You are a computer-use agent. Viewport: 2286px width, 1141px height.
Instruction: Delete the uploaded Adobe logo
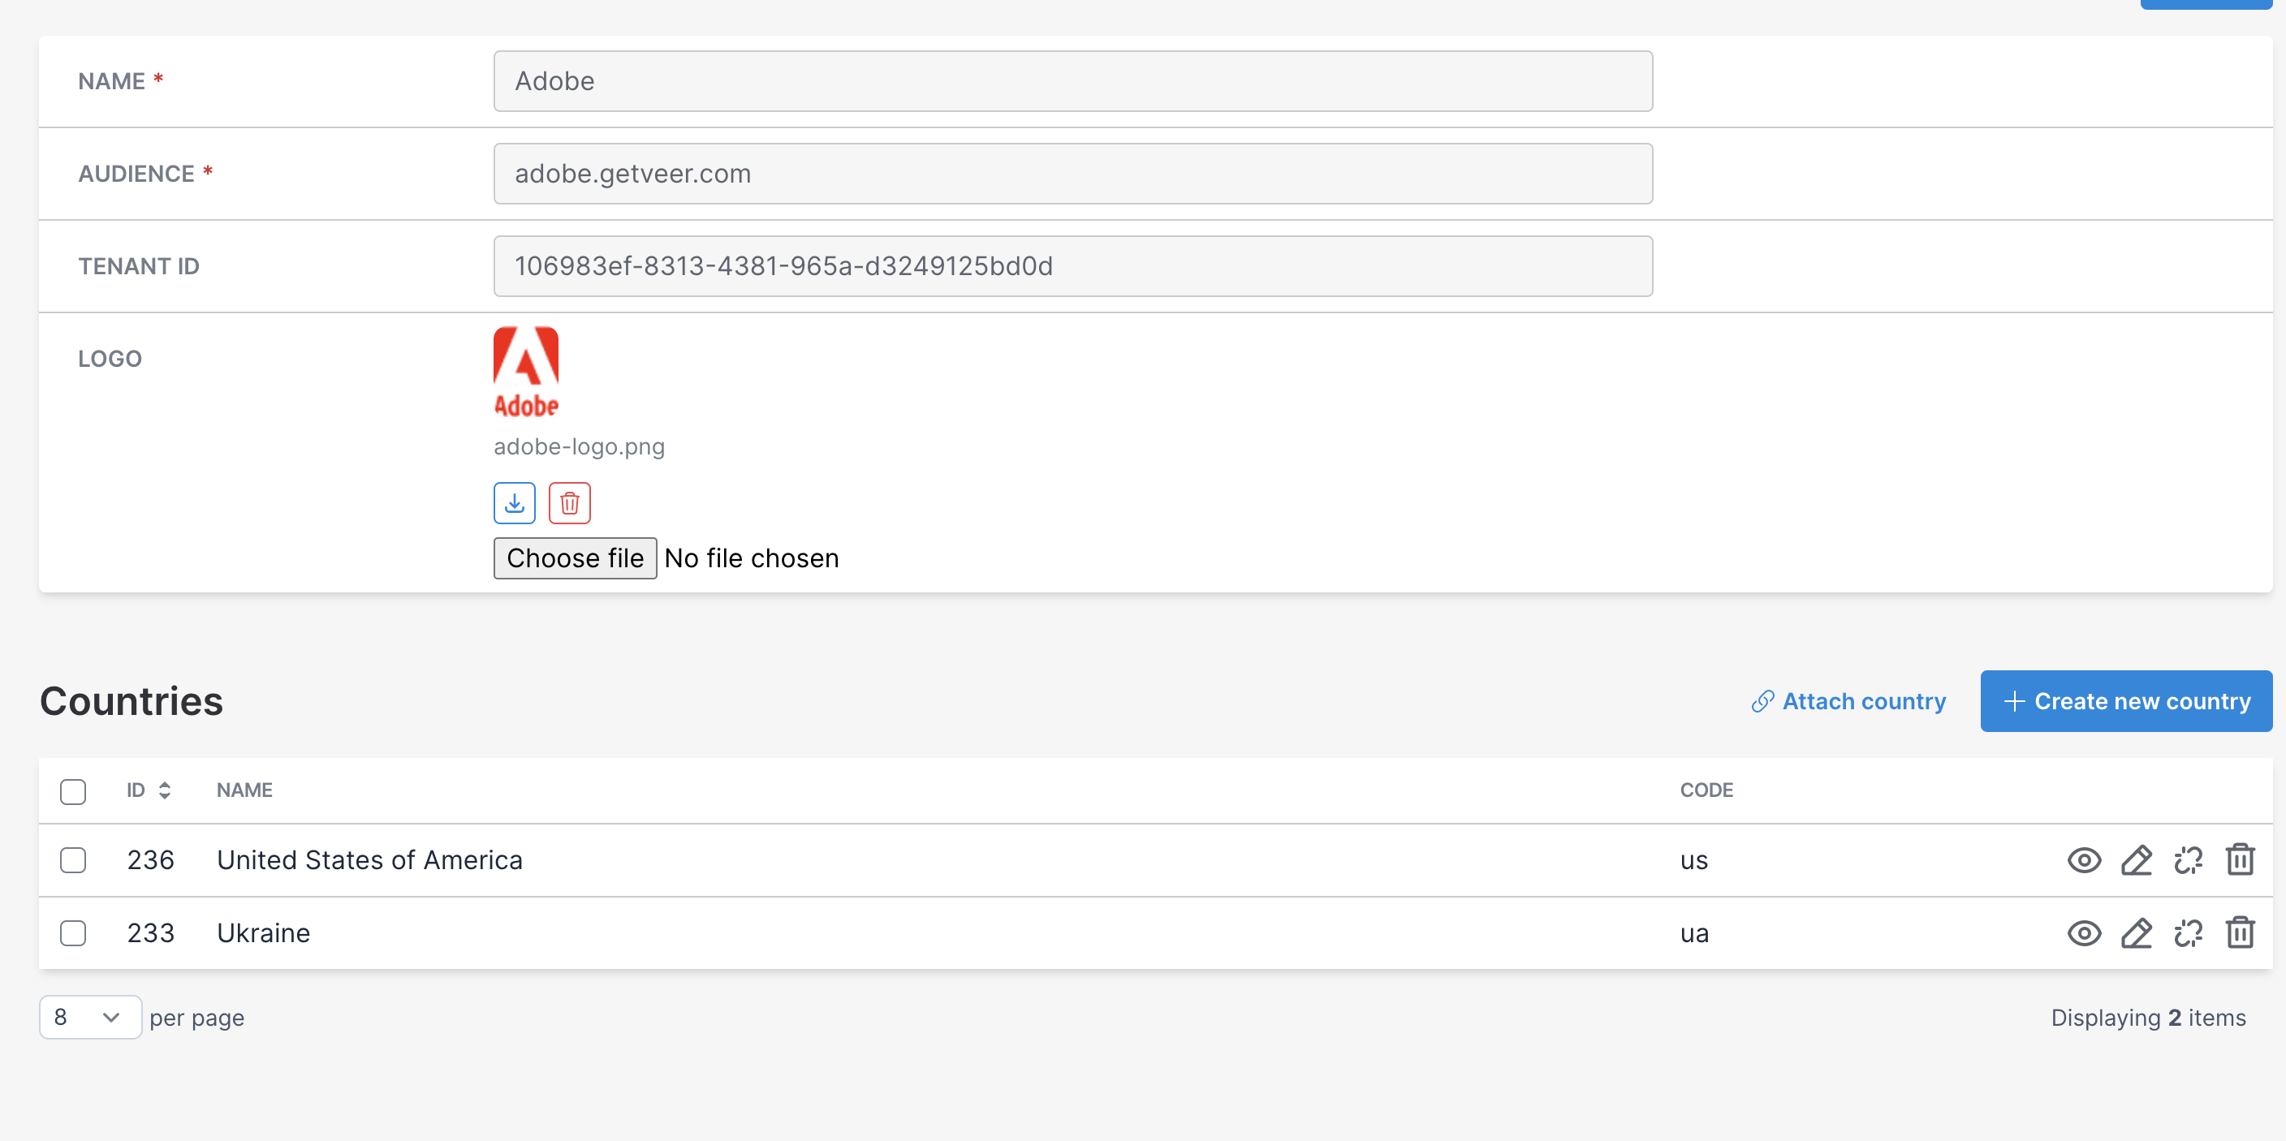pyautogui.click(x=570, y=502)
